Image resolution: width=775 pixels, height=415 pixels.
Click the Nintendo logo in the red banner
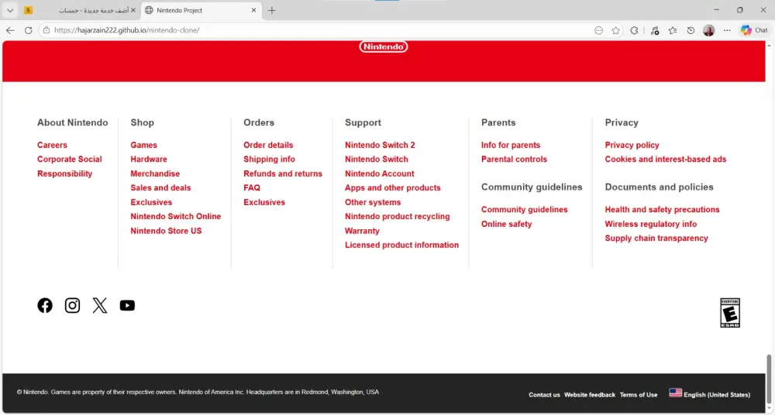384,46
